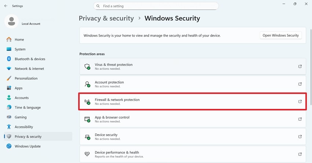Navigate to Windows Update section

[28, 146]
